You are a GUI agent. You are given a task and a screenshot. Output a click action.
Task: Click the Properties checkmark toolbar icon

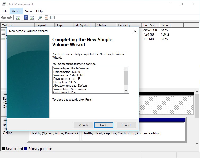coord(46,18)
